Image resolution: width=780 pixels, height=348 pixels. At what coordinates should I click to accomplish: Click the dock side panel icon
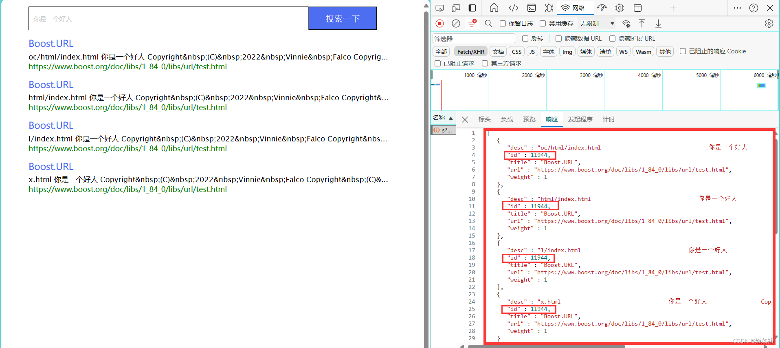pyautogui.click(x=472, y=8)
